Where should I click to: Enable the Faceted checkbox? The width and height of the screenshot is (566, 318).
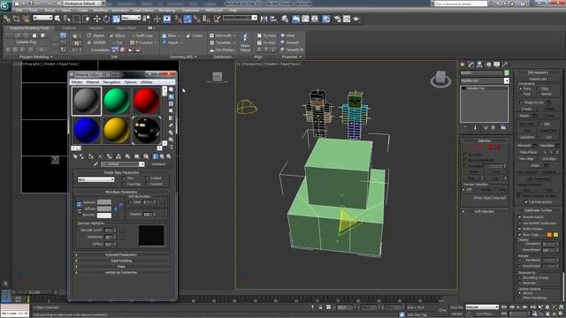pyautogui.click(x=148, y=184)
